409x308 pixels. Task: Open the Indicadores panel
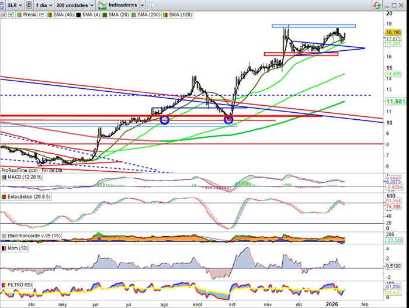124,5
